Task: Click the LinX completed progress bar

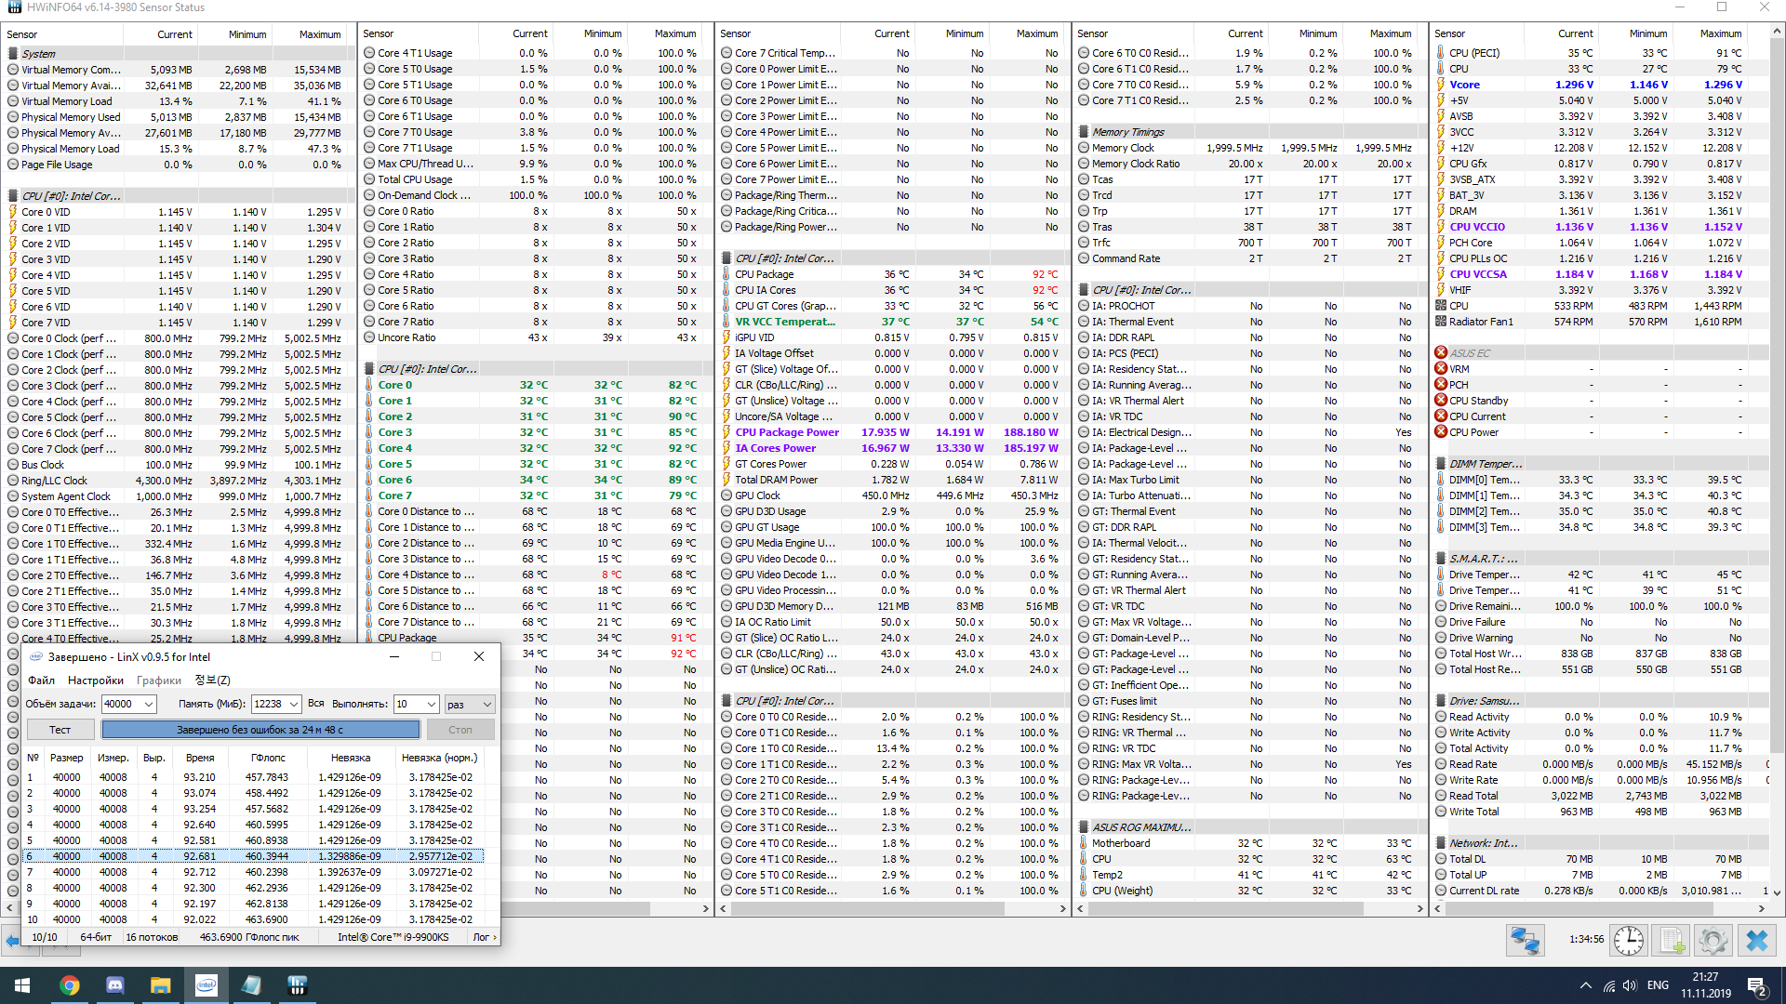Action: point(260,730)
